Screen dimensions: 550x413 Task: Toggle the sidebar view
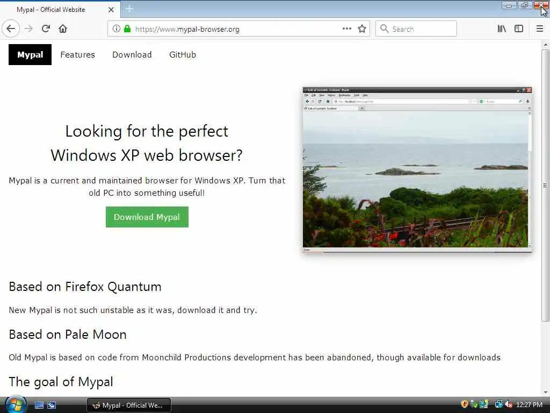click(519, 29)
